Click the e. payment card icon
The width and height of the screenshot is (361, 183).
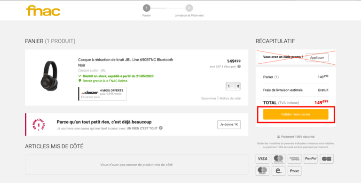(x=278, y=171)
